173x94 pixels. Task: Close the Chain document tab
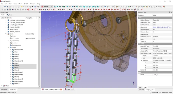(x=73, y=89)
